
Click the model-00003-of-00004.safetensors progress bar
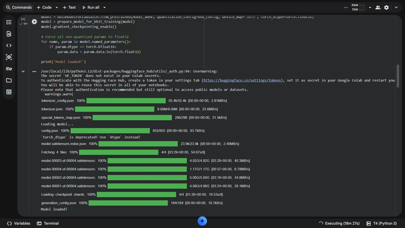click(x=147, y=161)
